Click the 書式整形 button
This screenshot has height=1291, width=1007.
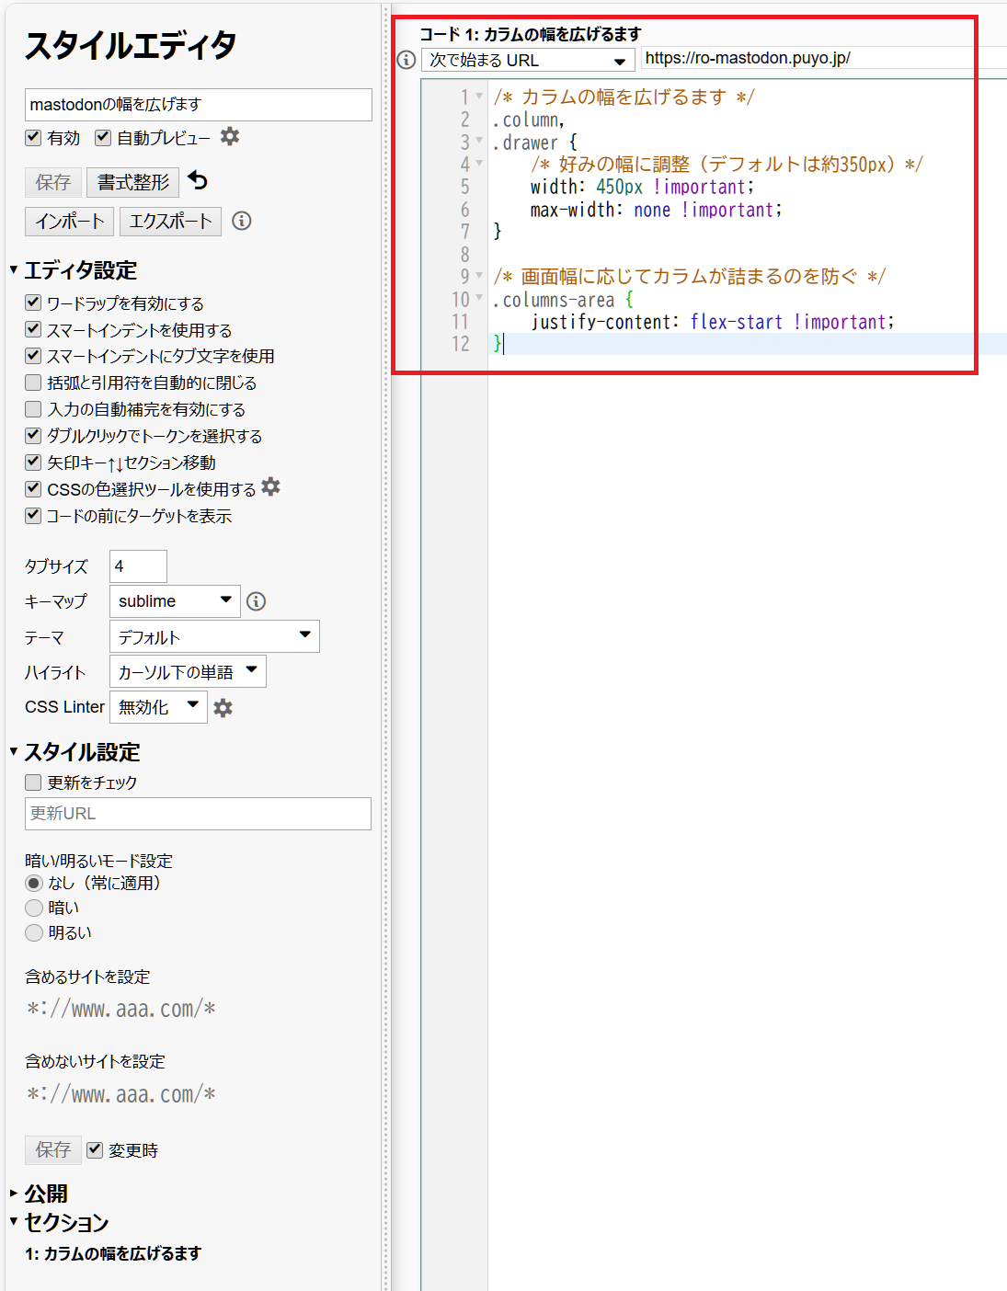pyautogui.click(x=133, y=182)
